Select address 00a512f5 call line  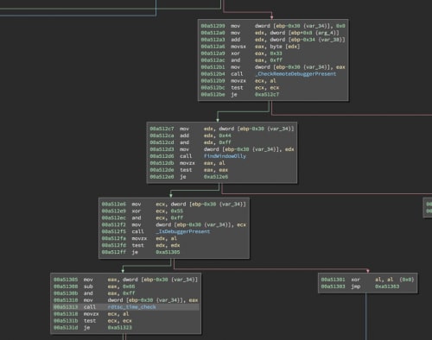click(114, 231)
